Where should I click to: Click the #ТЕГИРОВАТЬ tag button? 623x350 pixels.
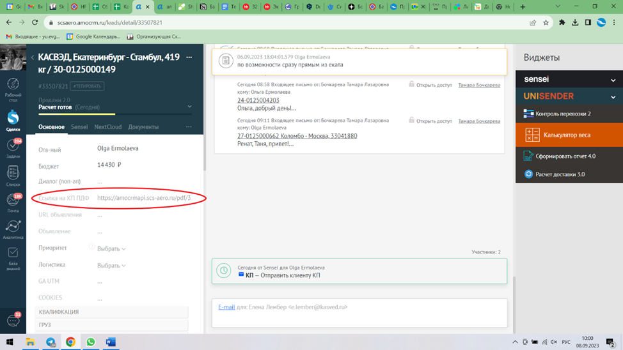click(87, 86)
